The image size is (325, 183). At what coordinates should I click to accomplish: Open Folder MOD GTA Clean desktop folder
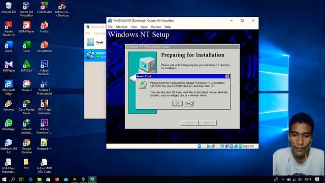[44, 166]
